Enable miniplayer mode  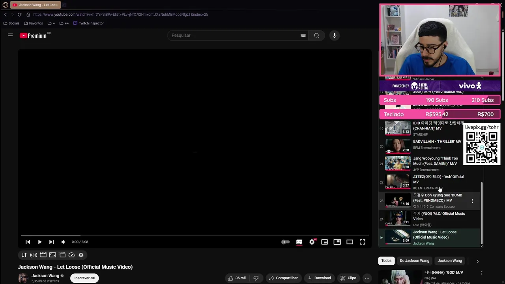pos(324,242)
